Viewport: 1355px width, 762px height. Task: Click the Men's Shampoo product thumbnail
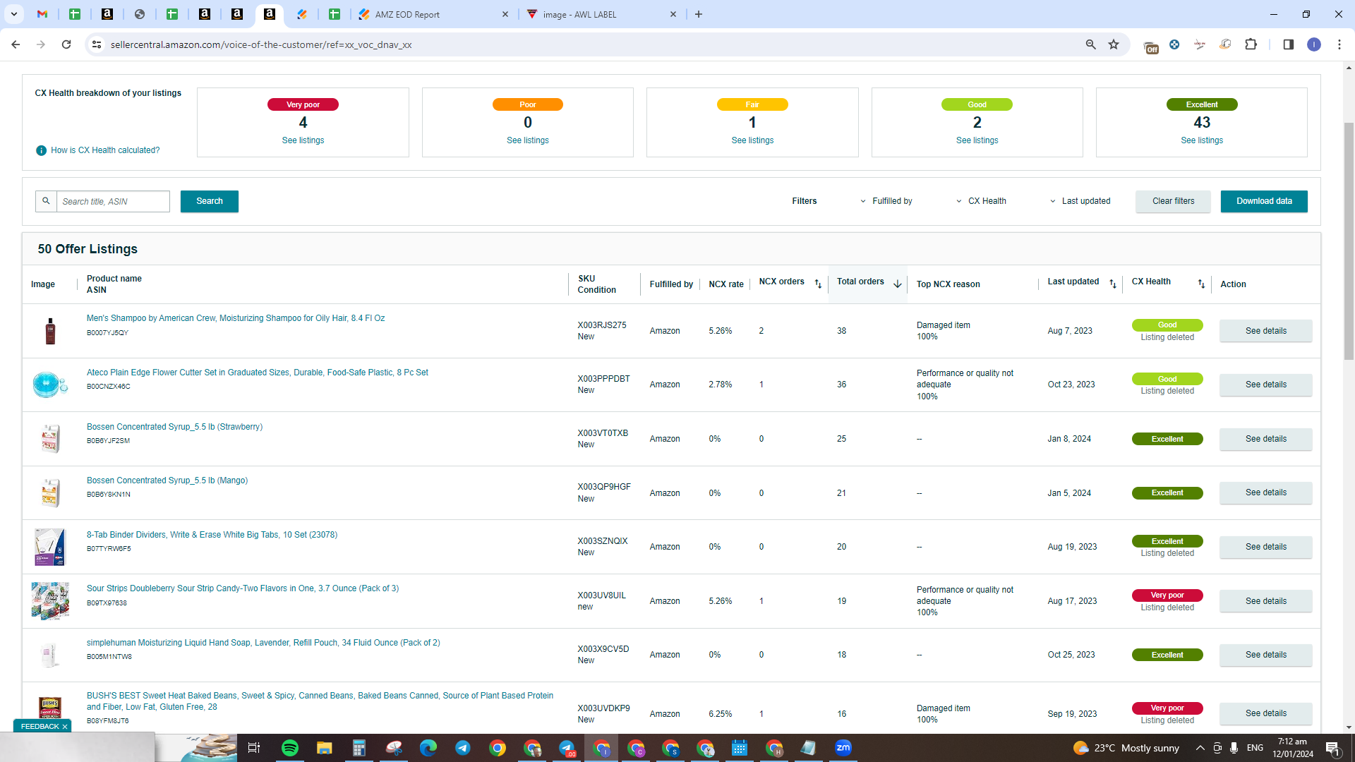50,331
